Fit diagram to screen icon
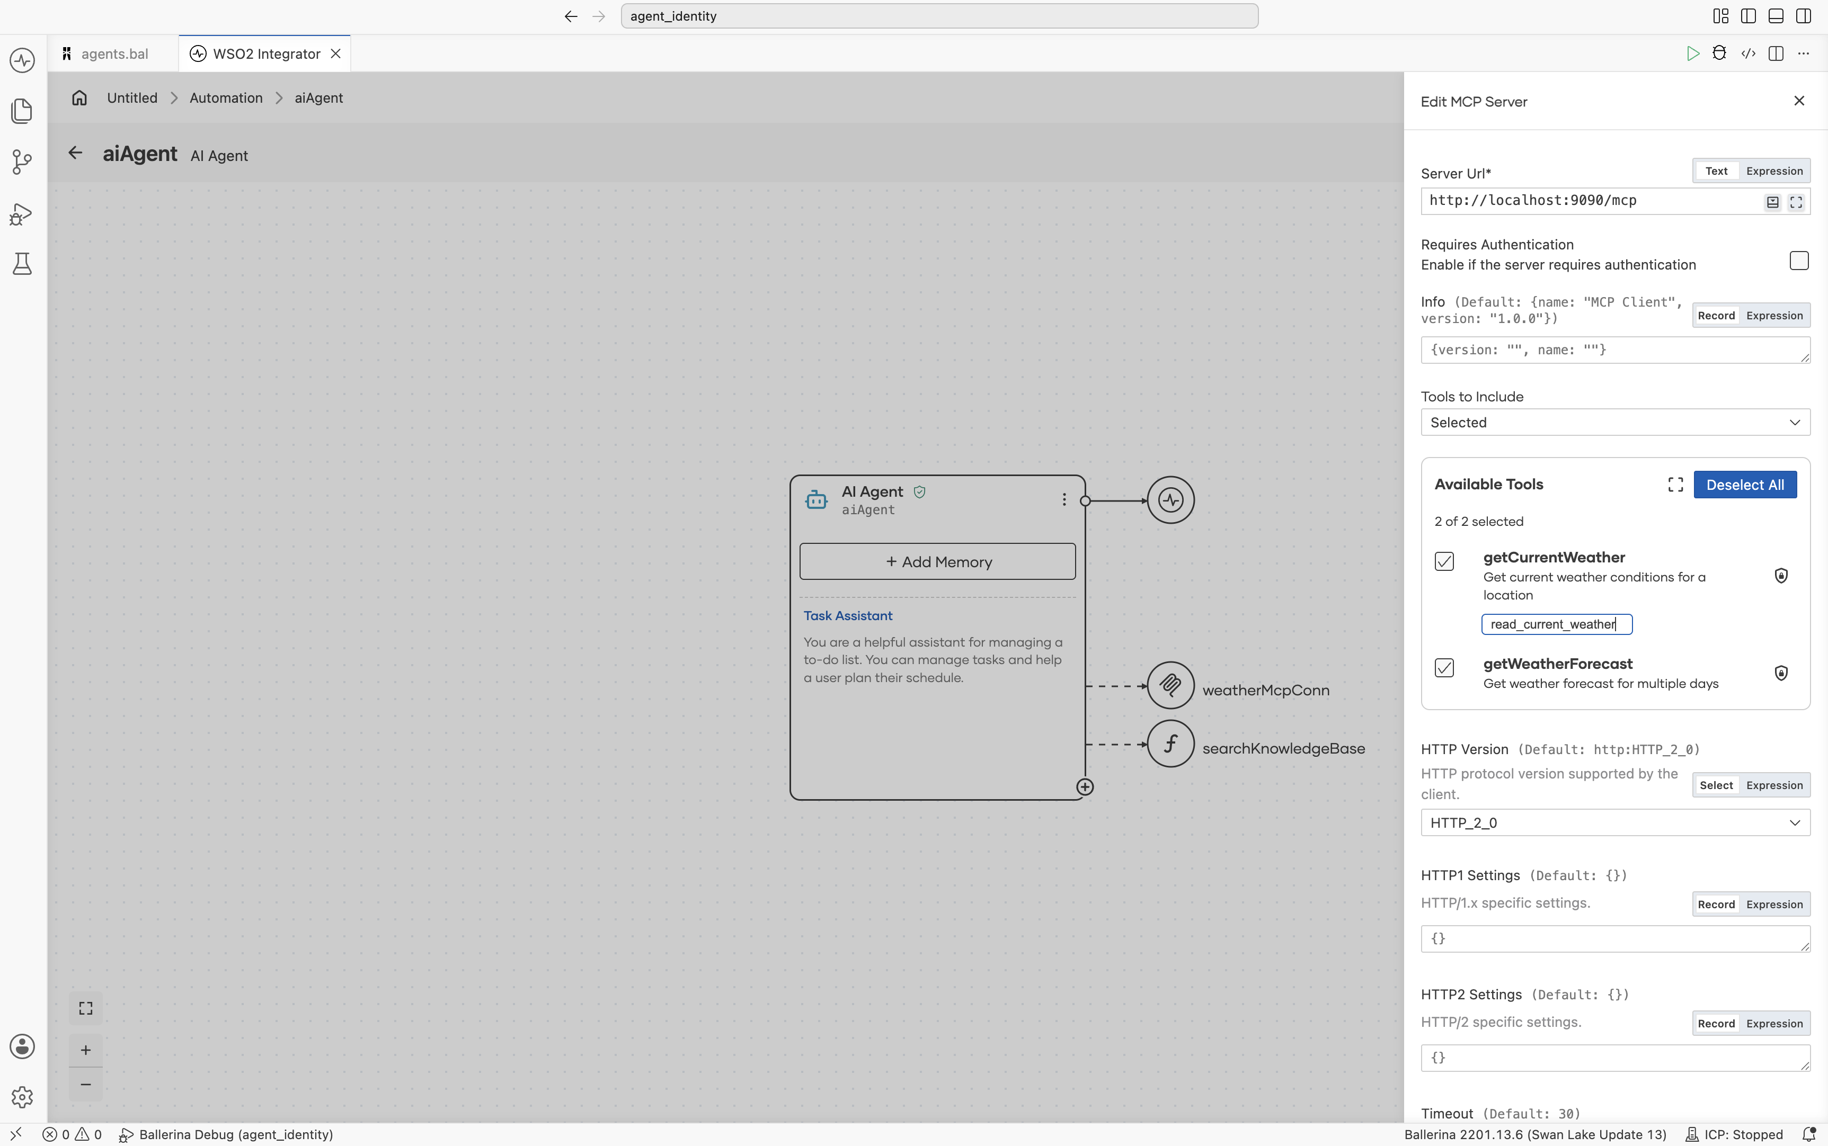Screen dimensions: 1828x1146 [x=86, y=1008]
